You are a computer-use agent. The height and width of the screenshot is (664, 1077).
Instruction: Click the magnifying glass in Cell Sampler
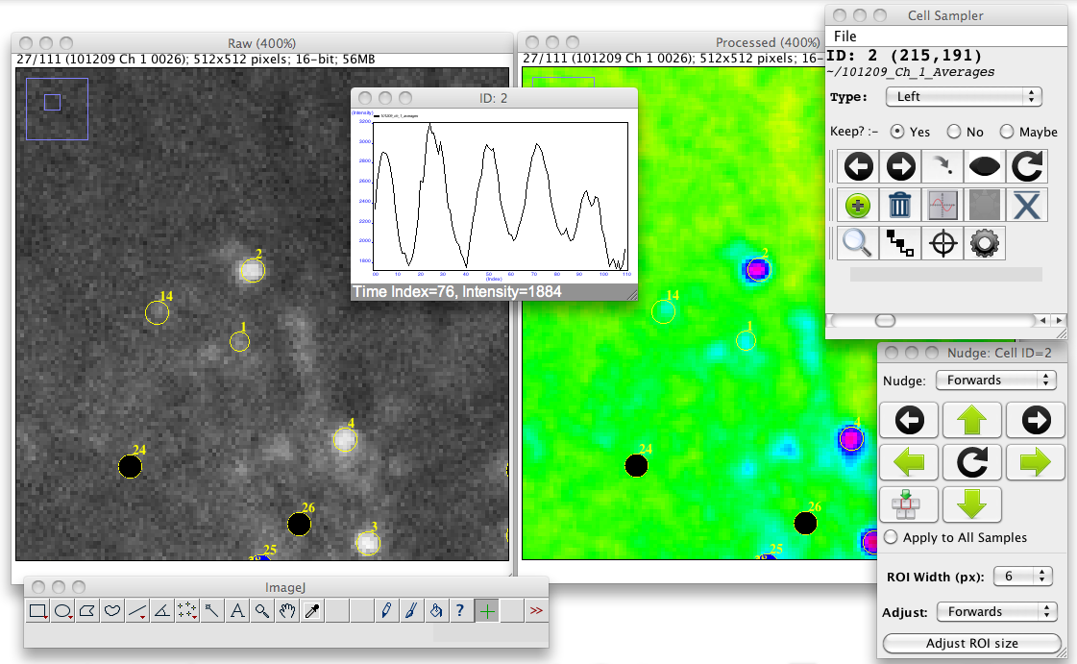pos(858,243)
